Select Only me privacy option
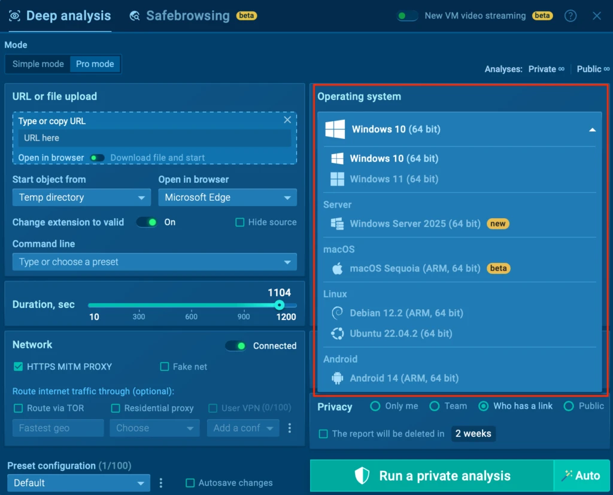Image resolution: width=613 pixels, height=495 pixels. click(x=375, y=406)
